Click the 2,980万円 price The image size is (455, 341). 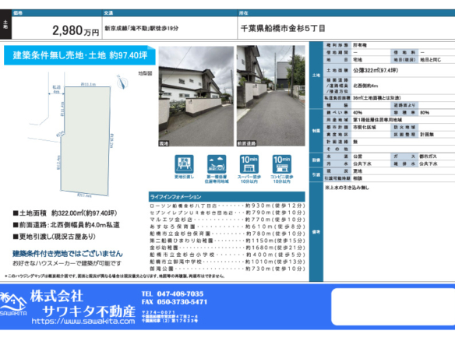pyautogui.click(x=76, y=30)
